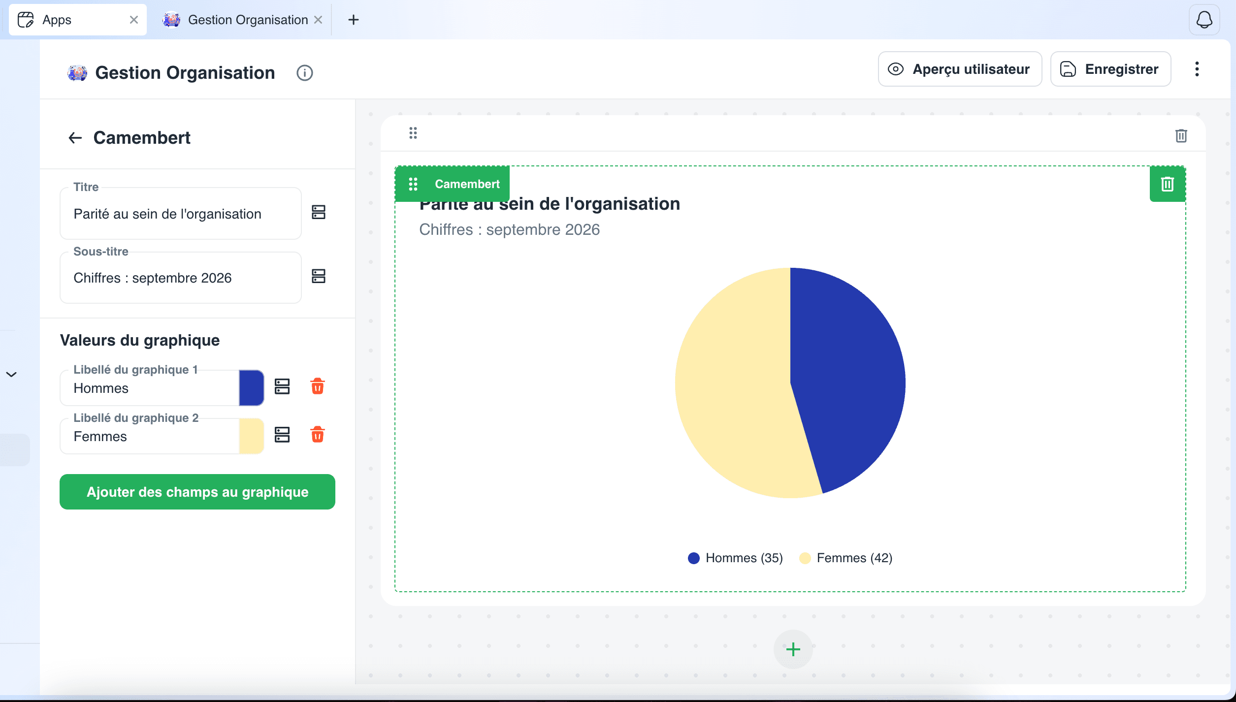Switch to the Gestion Organisation tab

tap(242, 20)
